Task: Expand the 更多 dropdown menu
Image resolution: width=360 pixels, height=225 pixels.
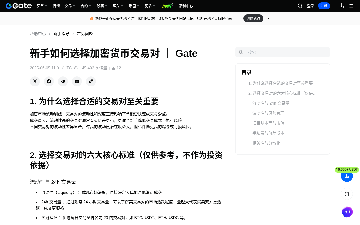Action: pos(150,6)
